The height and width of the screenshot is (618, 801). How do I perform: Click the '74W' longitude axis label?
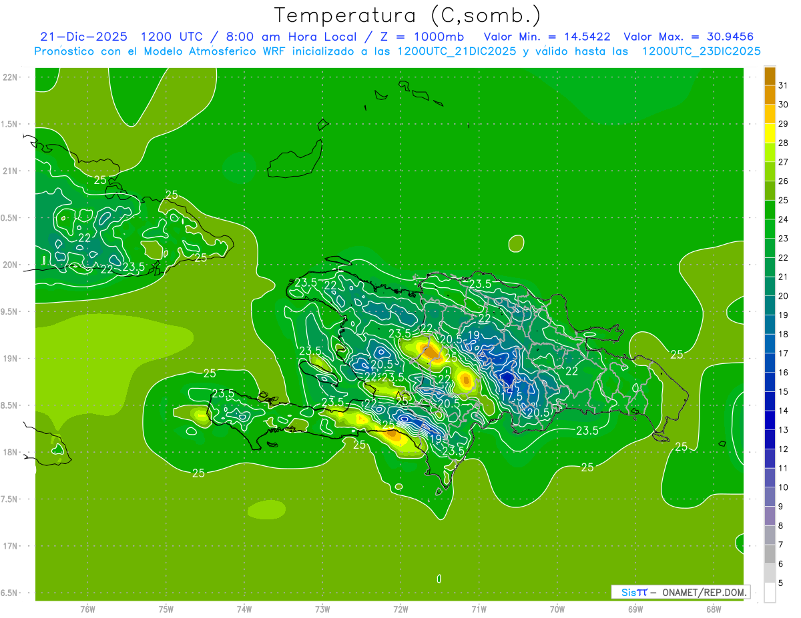(244, 609)
